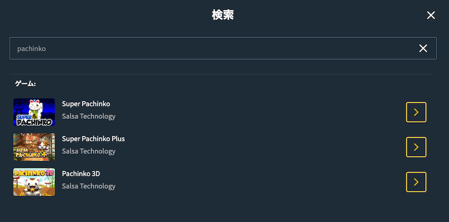Click Salsa Technology under Super Pachinko
The width and height of the screenshot is (449, 222).
[89, 116]
